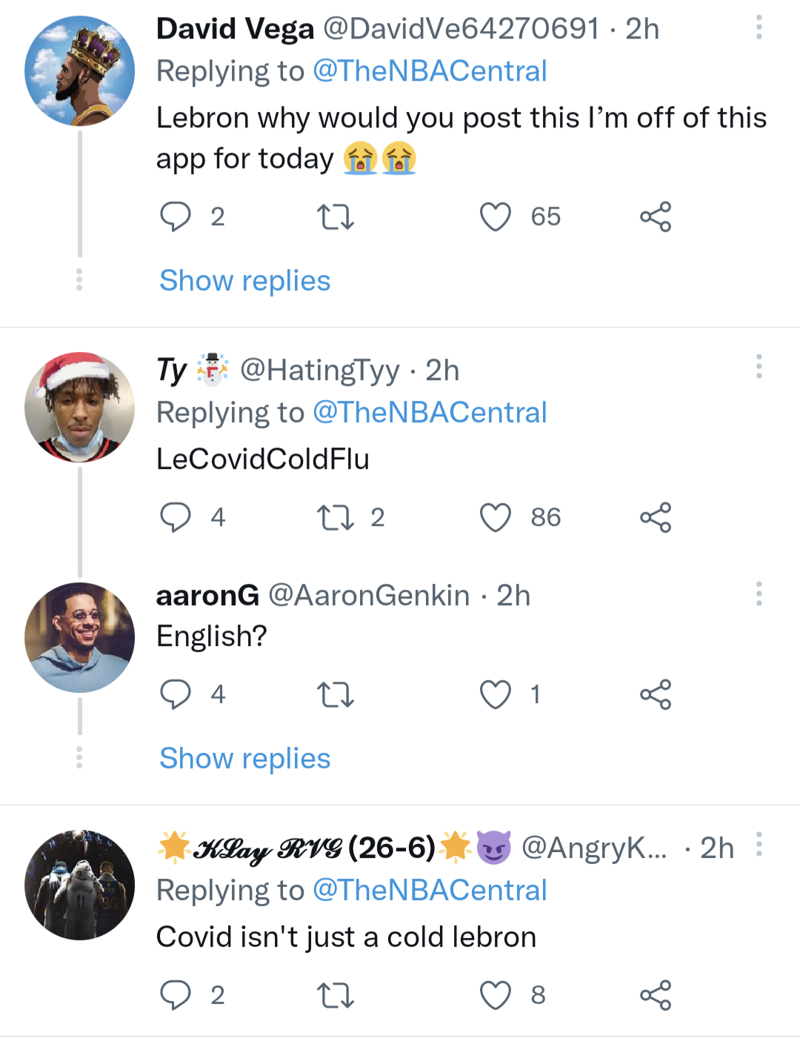
Task: Open @TheNBACentral link in David Vega's reply
Action: [x=430, y=71]
